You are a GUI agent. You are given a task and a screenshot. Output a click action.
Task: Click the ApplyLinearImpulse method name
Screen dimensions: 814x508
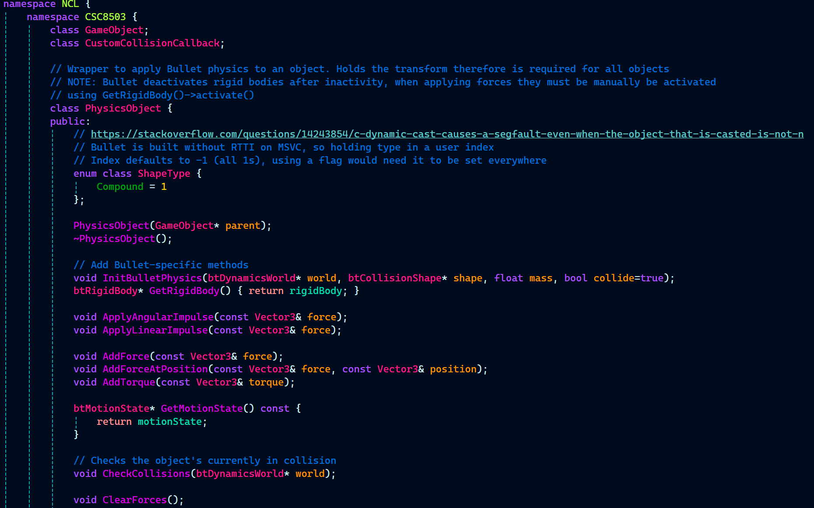point(155,330)
